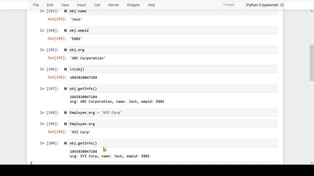Run cell In [200] with its run icon
Screen dimensions: 314x176
click(65, 143)
